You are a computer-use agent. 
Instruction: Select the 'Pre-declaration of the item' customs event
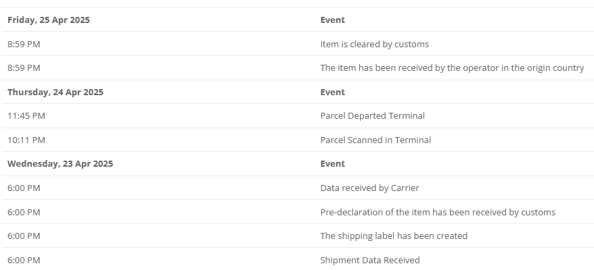click(x=438, y=212)
